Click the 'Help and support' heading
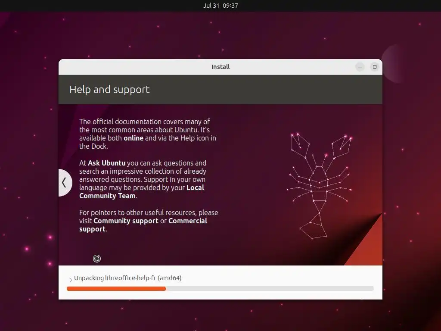Viewport: 441px width, 331px height. click(109, 90)
